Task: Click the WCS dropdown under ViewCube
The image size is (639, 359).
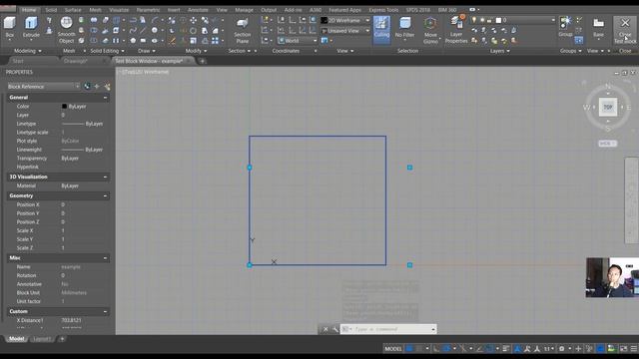Action: [x=607, y=144]
